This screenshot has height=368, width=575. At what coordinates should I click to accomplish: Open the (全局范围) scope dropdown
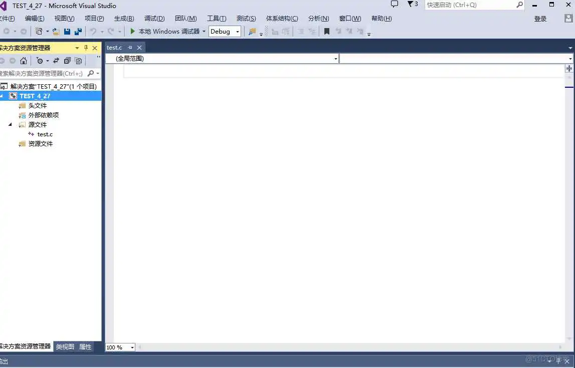[x=222, y=59]
